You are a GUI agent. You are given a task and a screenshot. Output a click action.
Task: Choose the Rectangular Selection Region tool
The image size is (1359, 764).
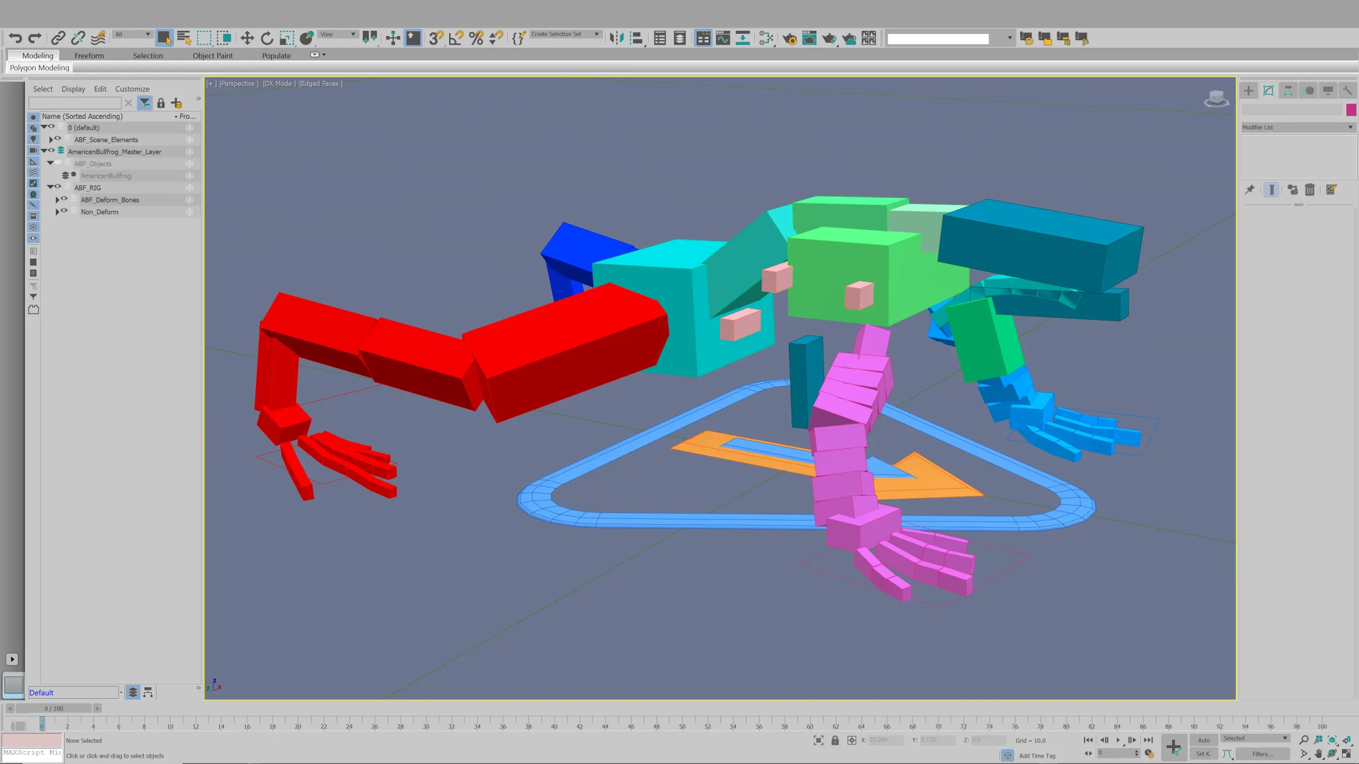point(204,38)
